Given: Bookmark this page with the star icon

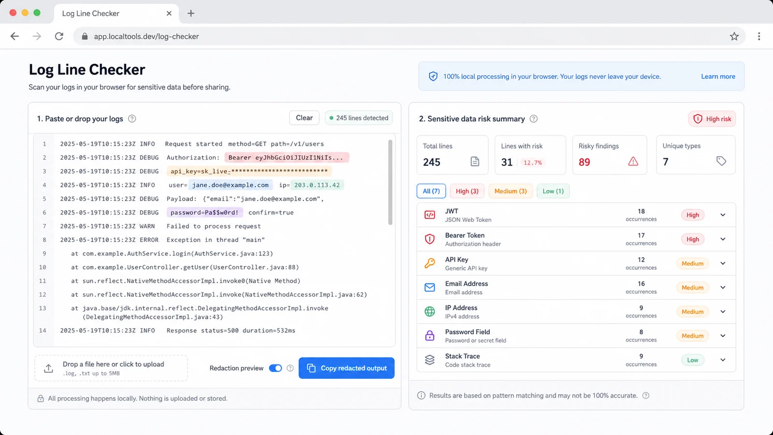Looking at the screenshot, I should [734, 36].
